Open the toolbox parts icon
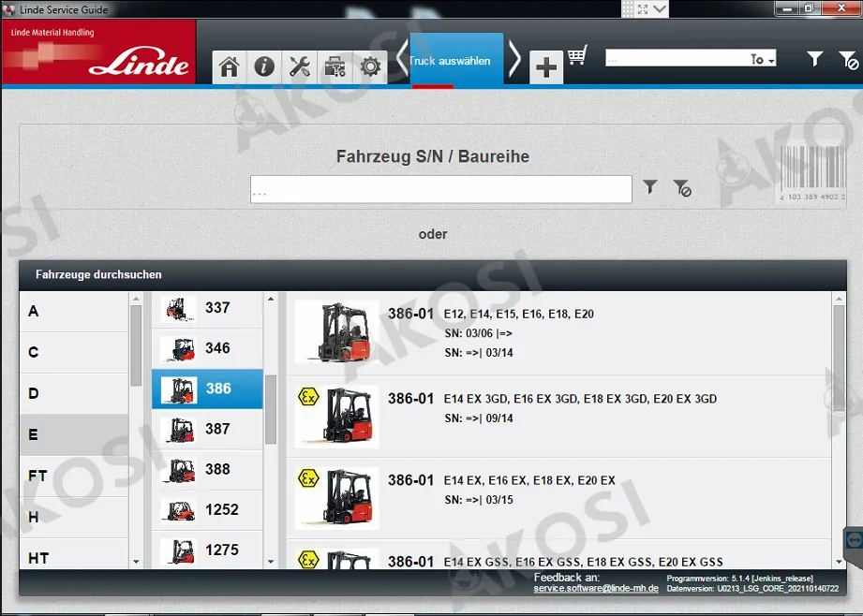The height and width of the screenshot is (616, 863). pos(335,67)
